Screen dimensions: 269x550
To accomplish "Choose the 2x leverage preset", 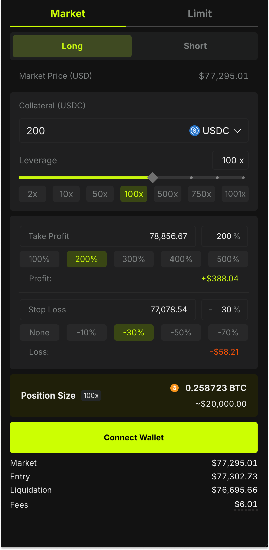I will [x=32, y=194].
